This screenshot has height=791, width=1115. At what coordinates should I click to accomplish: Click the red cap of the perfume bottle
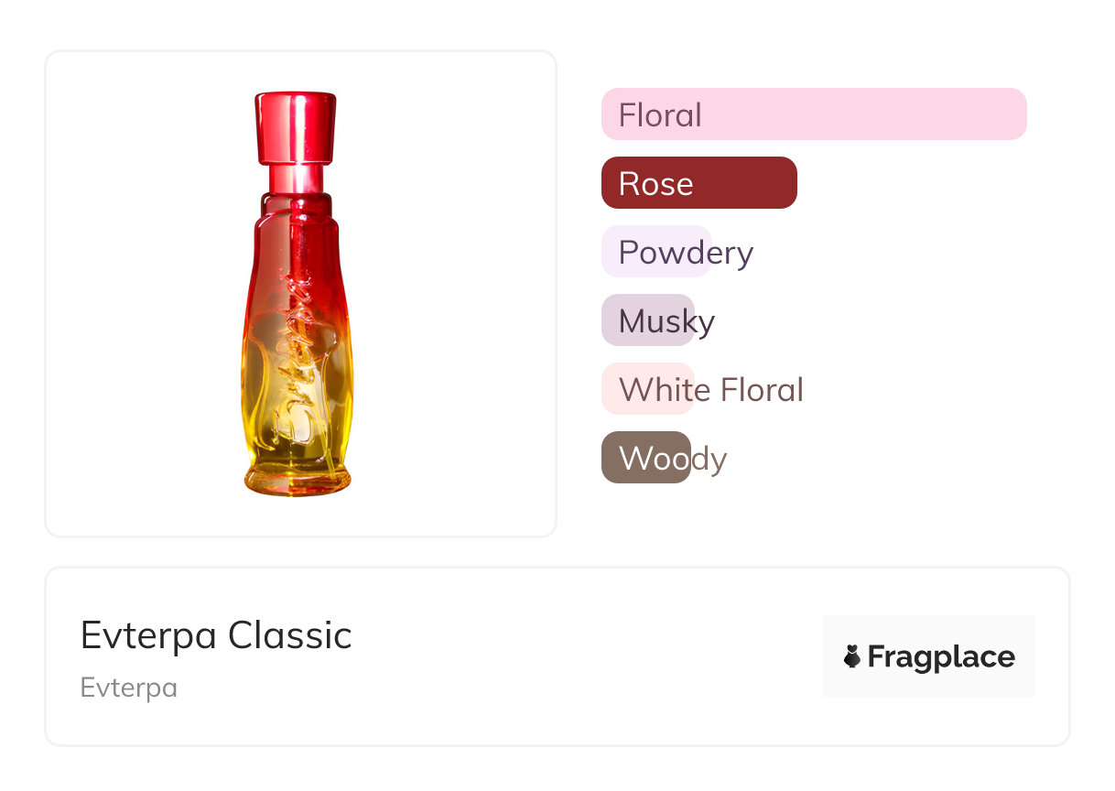[x=295, y=125]
